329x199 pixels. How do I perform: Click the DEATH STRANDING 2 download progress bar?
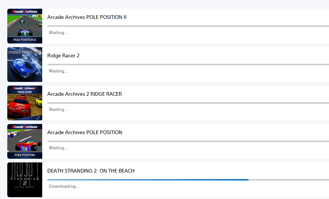pos(188,180)
